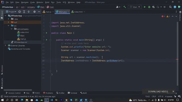
Task: Open the File menu
Action: tap(7, 2)
